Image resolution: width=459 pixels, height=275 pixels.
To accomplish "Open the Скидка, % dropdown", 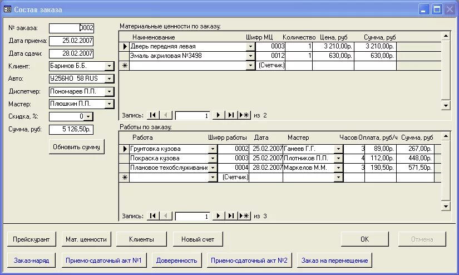I will click(x=88, y=116).
